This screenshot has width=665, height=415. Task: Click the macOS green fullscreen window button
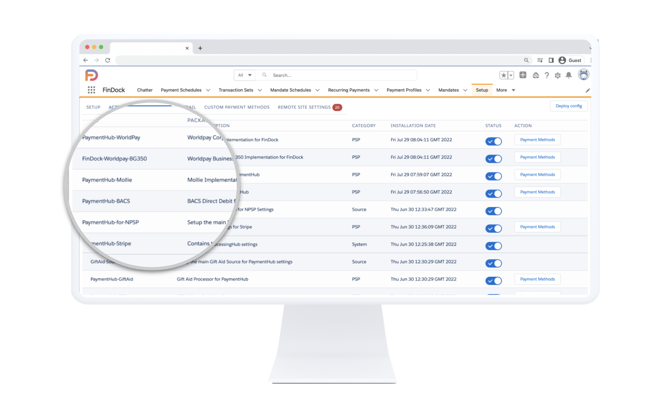101,47
